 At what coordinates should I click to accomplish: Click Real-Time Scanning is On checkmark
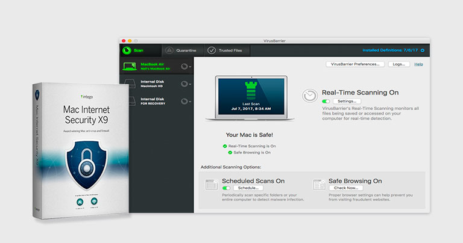tap(225, 146)
